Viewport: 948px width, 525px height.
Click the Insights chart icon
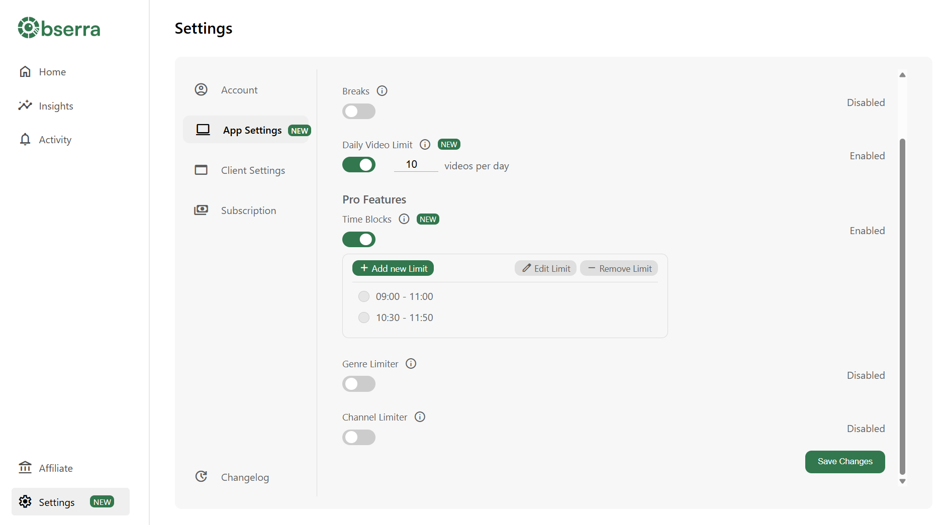25,106
